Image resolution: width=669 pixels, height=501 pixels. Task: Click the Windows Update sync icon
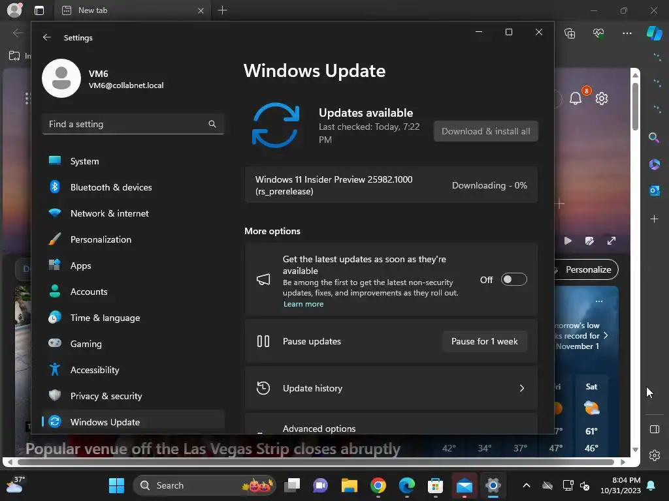(276, 125)
